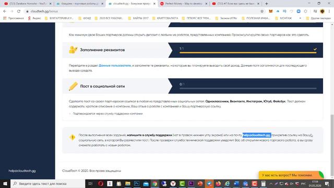The image size is (334, 188).
Task: Click the Заполнение реквизитов heading
Action: pos(102,50)
